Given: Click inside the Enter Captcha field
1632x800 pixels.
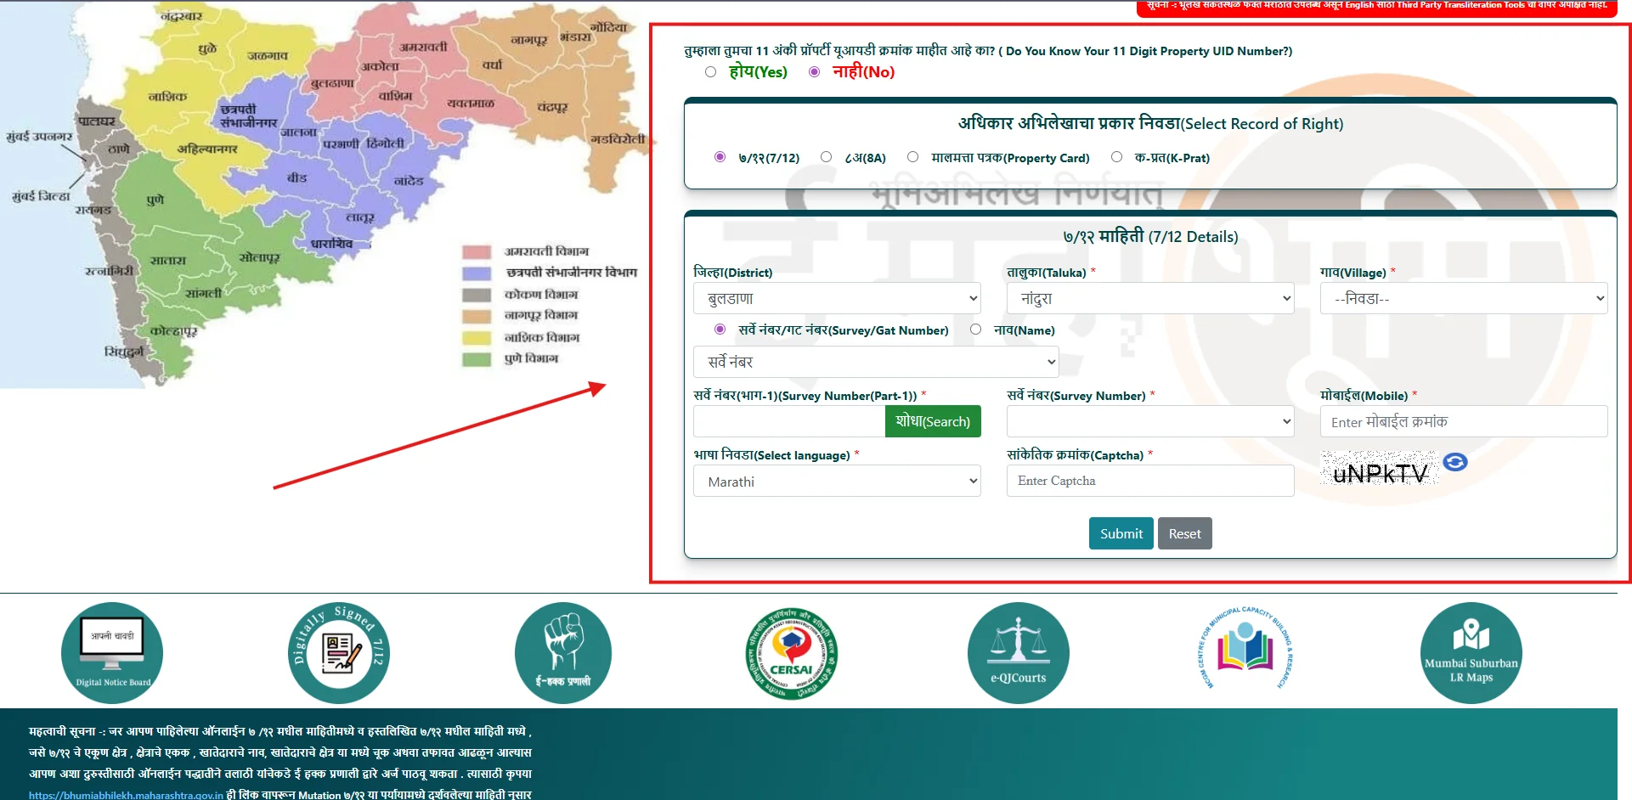Looking at the screenshot, I should tap(1149, 481).
